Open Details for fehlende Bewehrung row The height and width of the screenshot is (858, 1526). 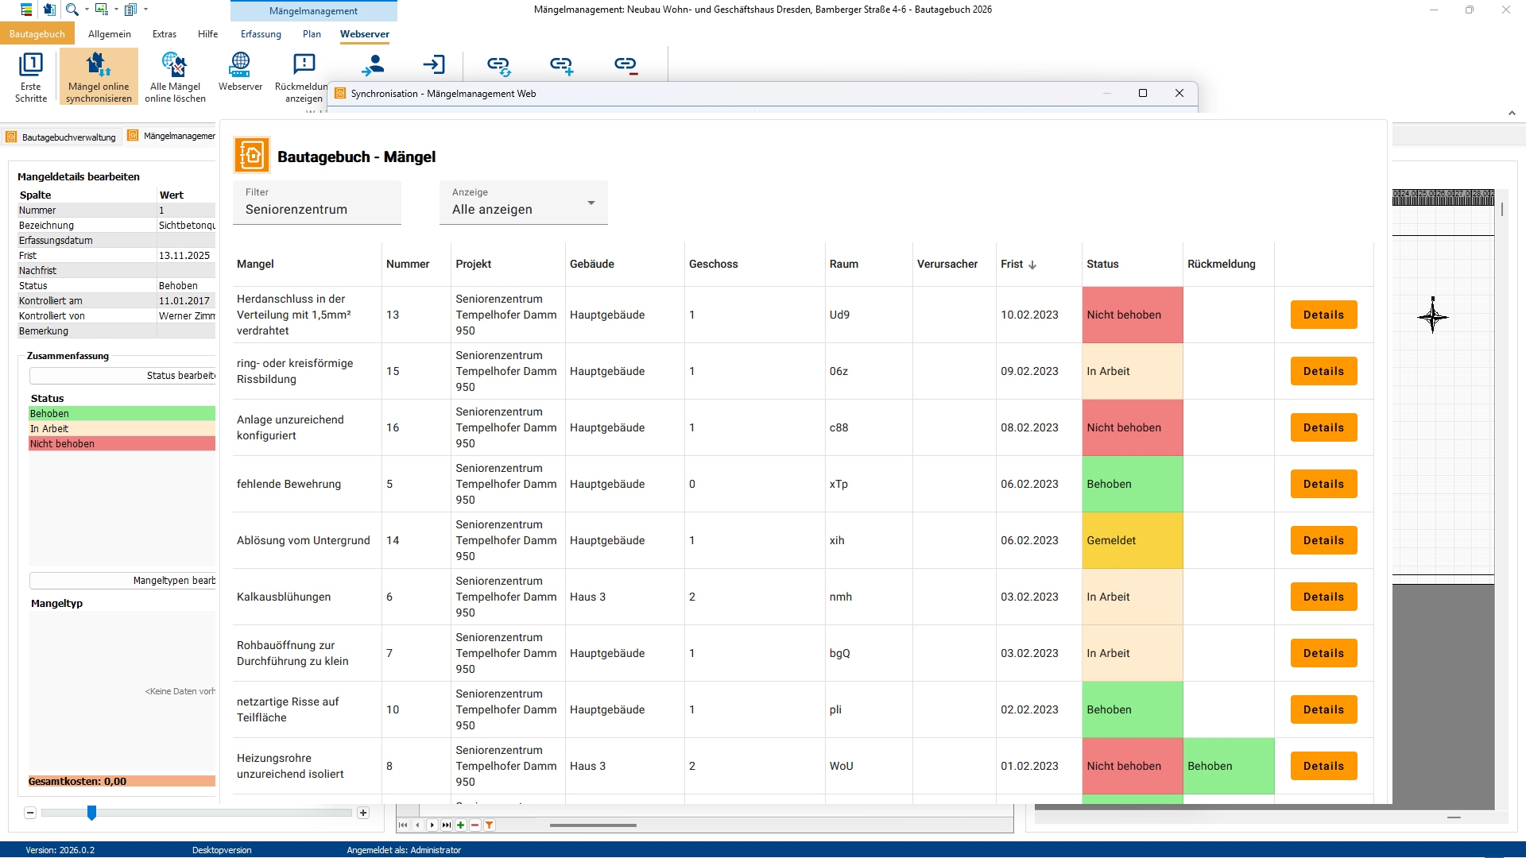1323,484
